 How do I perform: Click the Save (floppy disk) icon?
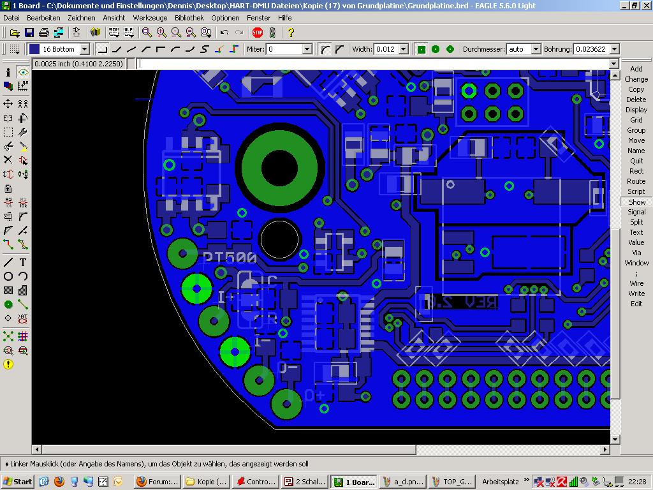29,32
